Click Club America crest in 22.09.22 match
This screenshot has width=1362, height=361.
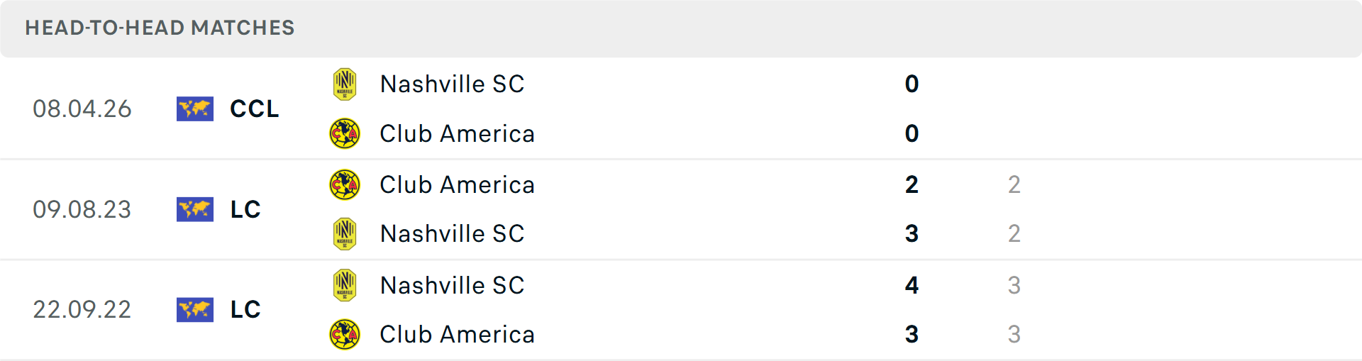click(345, 334)
